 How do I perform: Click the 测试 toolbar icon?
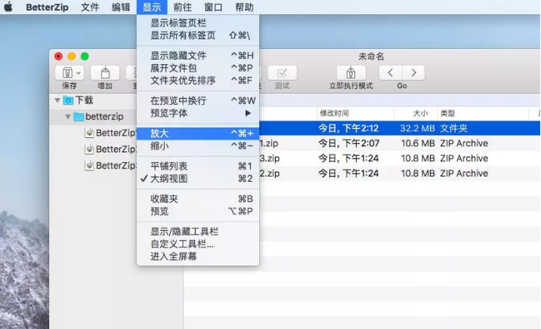282,72
